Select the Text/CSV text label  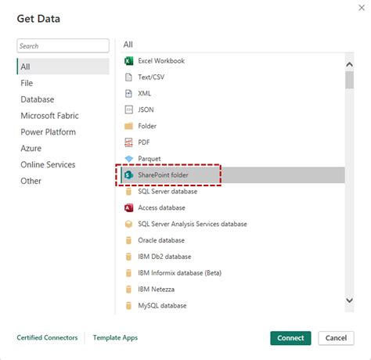click(151, 77)
